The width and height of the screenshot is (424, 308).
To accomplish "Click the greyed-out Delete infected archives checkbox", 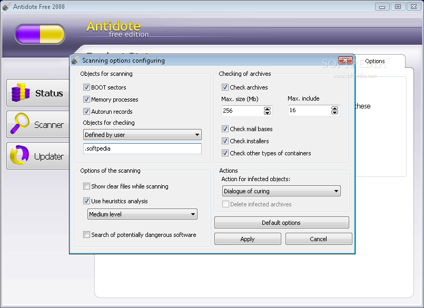I will click(225, 204).
